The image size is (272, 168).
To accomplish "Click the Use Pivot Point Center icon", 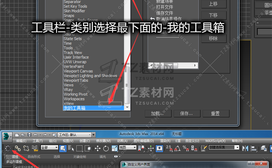I will pos(141,148).
